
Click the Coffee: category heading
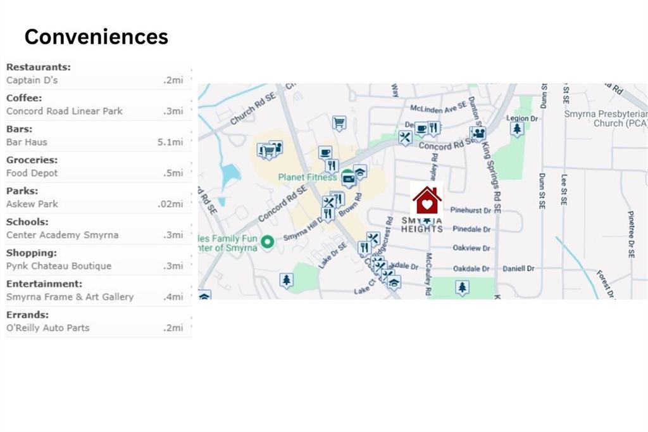pyautogui.click(x=24, y=98)
